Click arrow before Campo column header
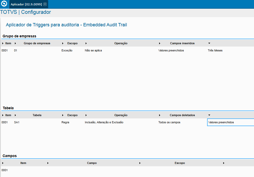This screenshot has height=177, width=254. tap(48, 163)
